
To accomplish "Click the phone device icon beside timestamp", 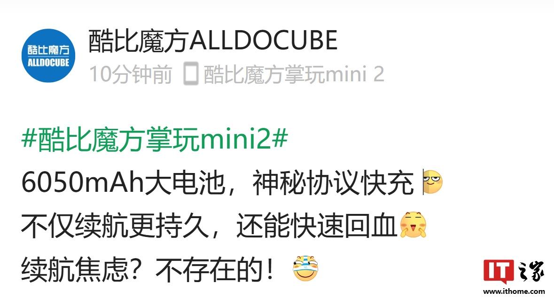I will pos(191,73).
